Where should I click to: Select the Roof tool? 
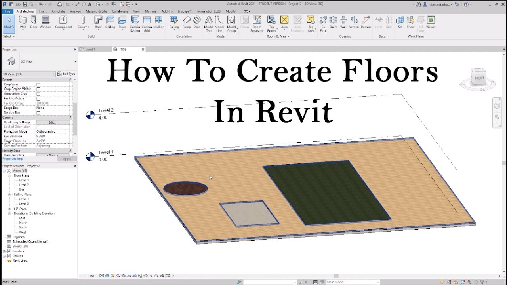tap(98, 23)
